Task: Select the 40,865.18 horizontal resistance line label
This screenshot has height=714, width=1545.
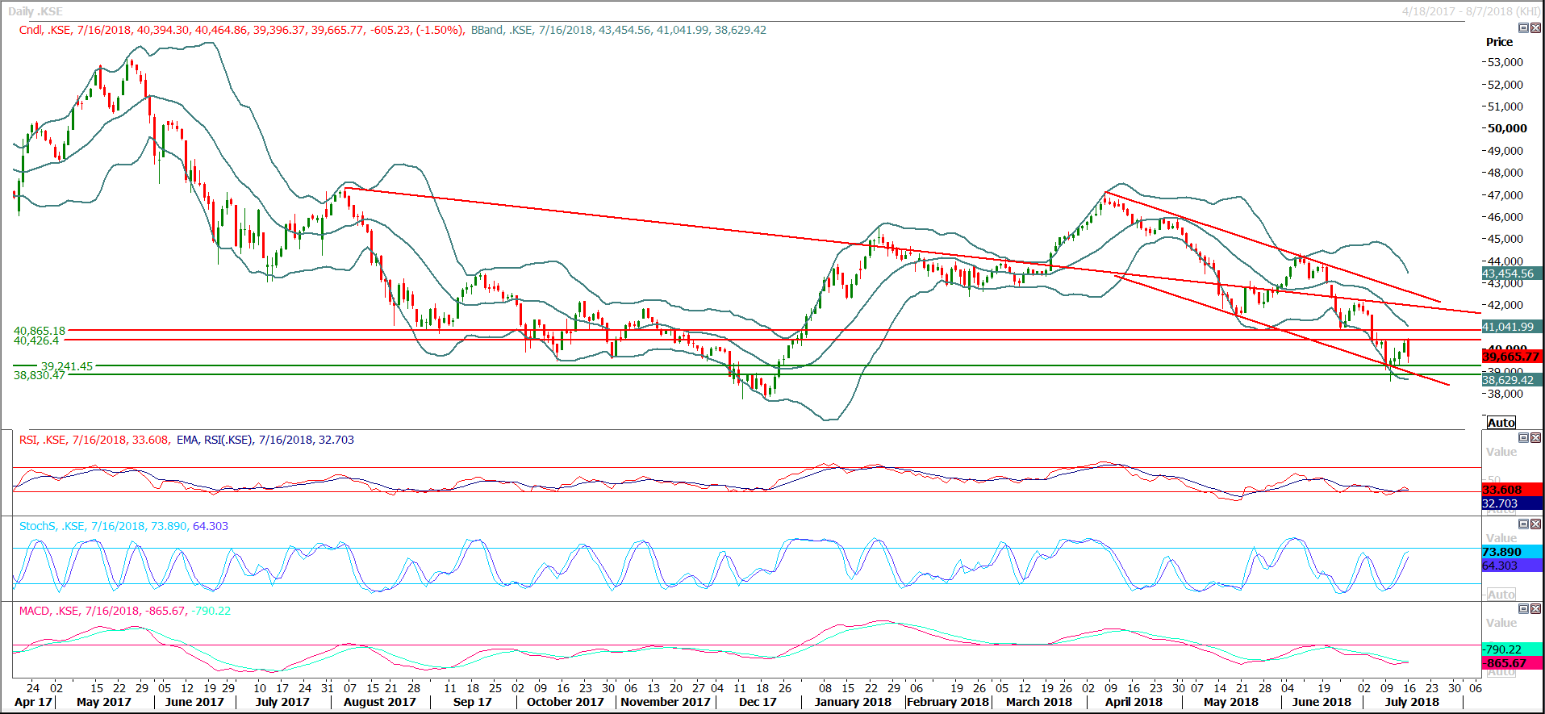Action: (40, 331)
